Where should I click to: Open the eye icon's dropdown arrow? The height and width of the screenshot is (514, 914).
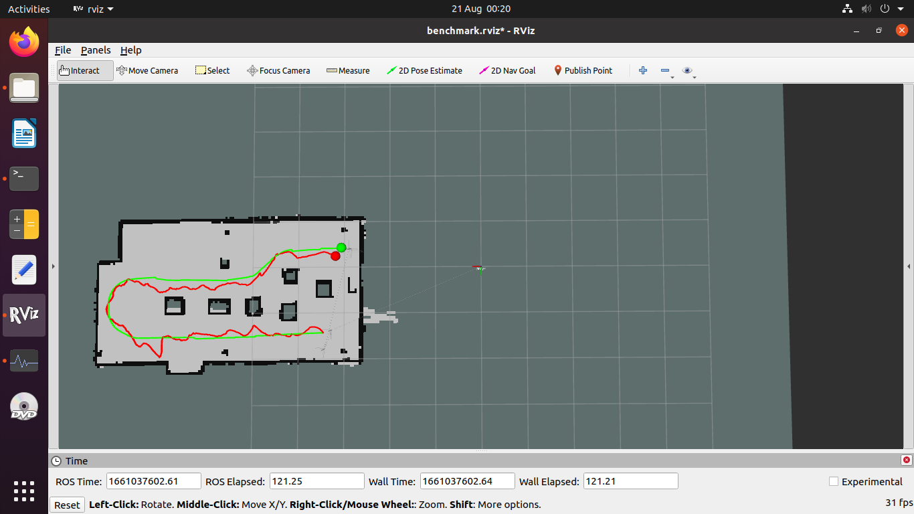point(694,76)
